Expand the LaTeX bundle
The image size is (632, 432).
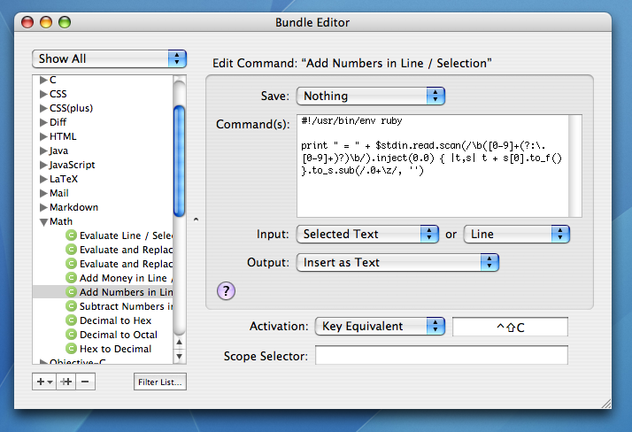click(43, 179)
